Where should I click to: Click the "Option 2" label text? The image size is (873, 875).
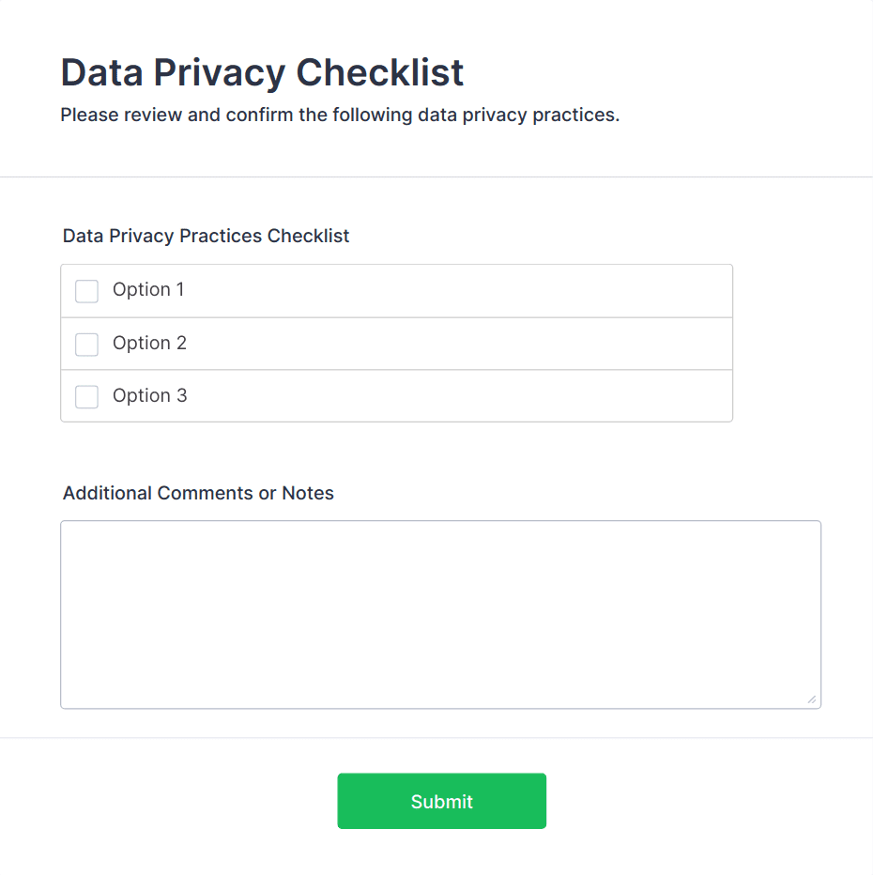tap(149, 344)
